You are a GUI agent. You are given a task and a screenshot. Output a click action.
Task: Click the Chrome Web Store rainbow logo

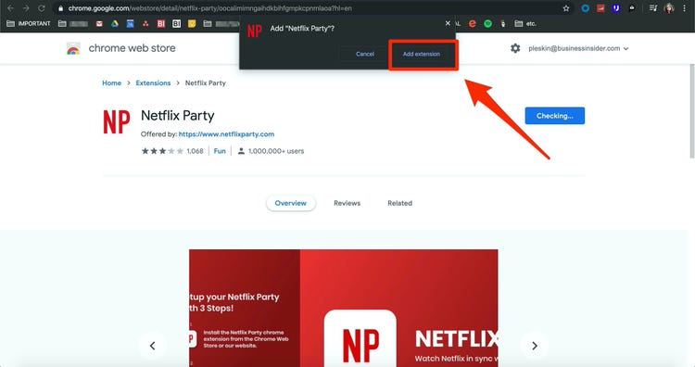point(73,48)
